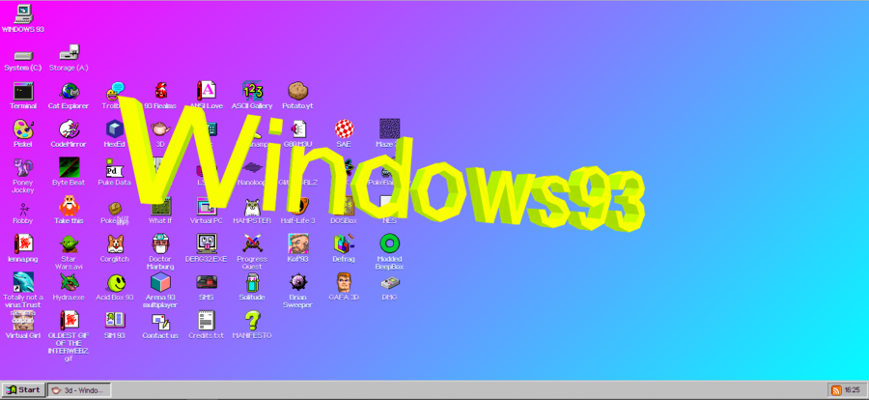Launch the Terminal app
Image resolution: width=869 pixels, height=400 pixels.
23,91
